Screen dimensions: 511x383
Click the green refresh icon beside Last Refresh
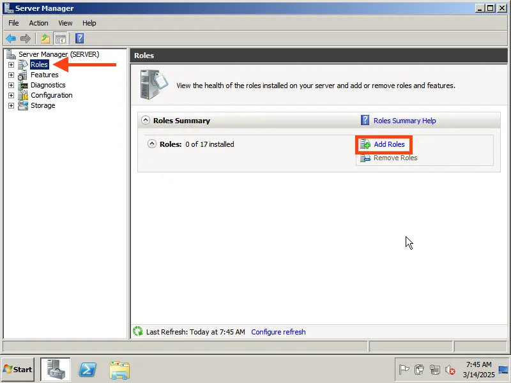(137, 331)
